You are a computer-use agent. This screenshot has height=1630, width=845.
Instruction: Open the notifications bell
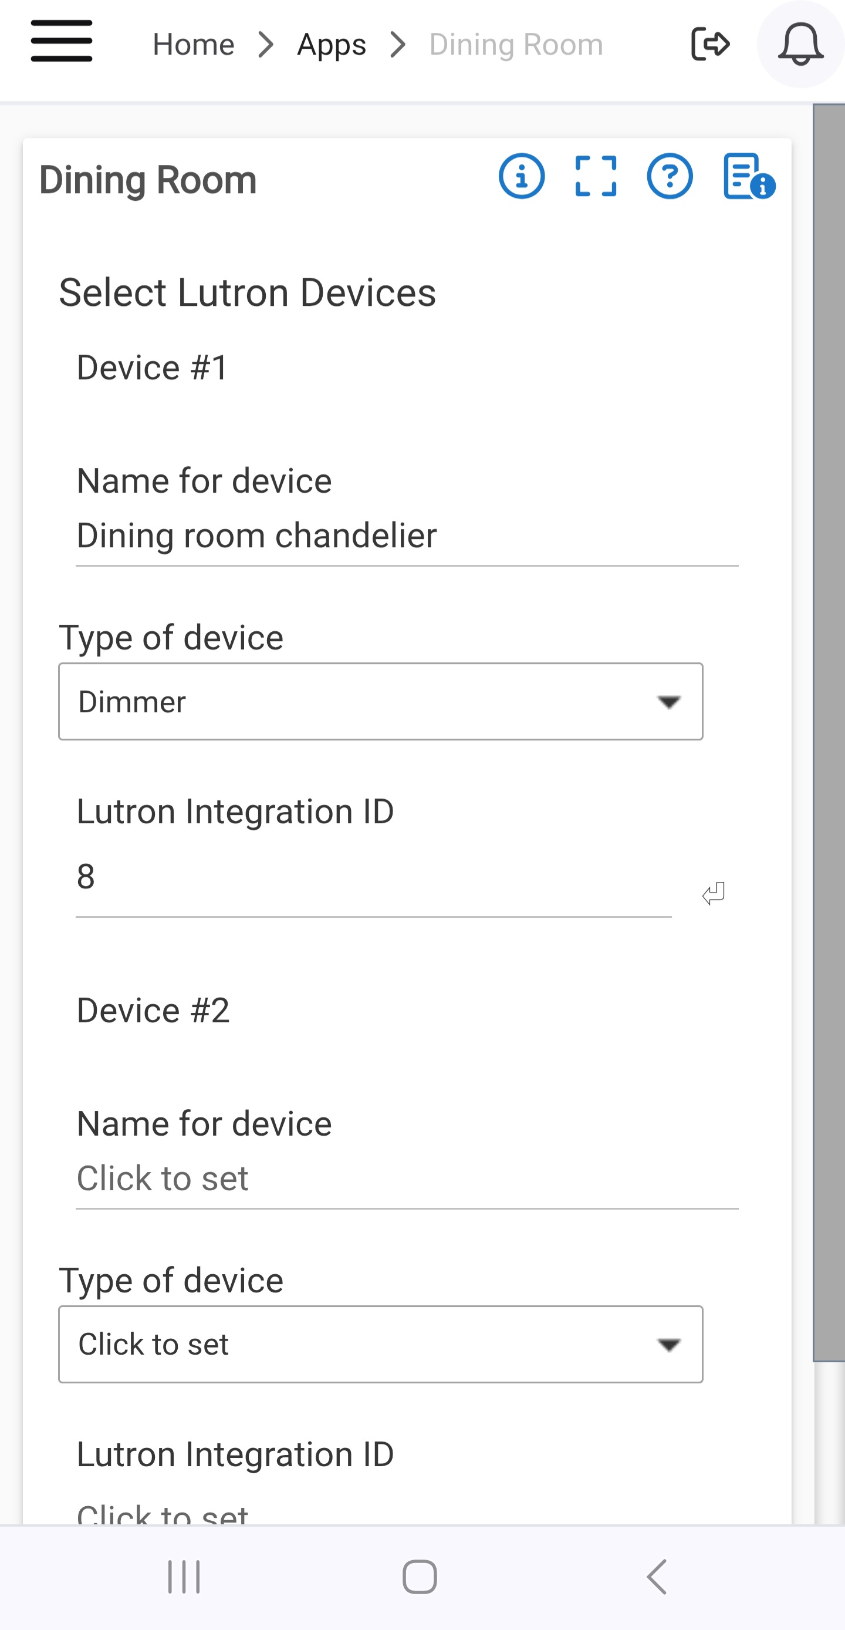(800, 43)
